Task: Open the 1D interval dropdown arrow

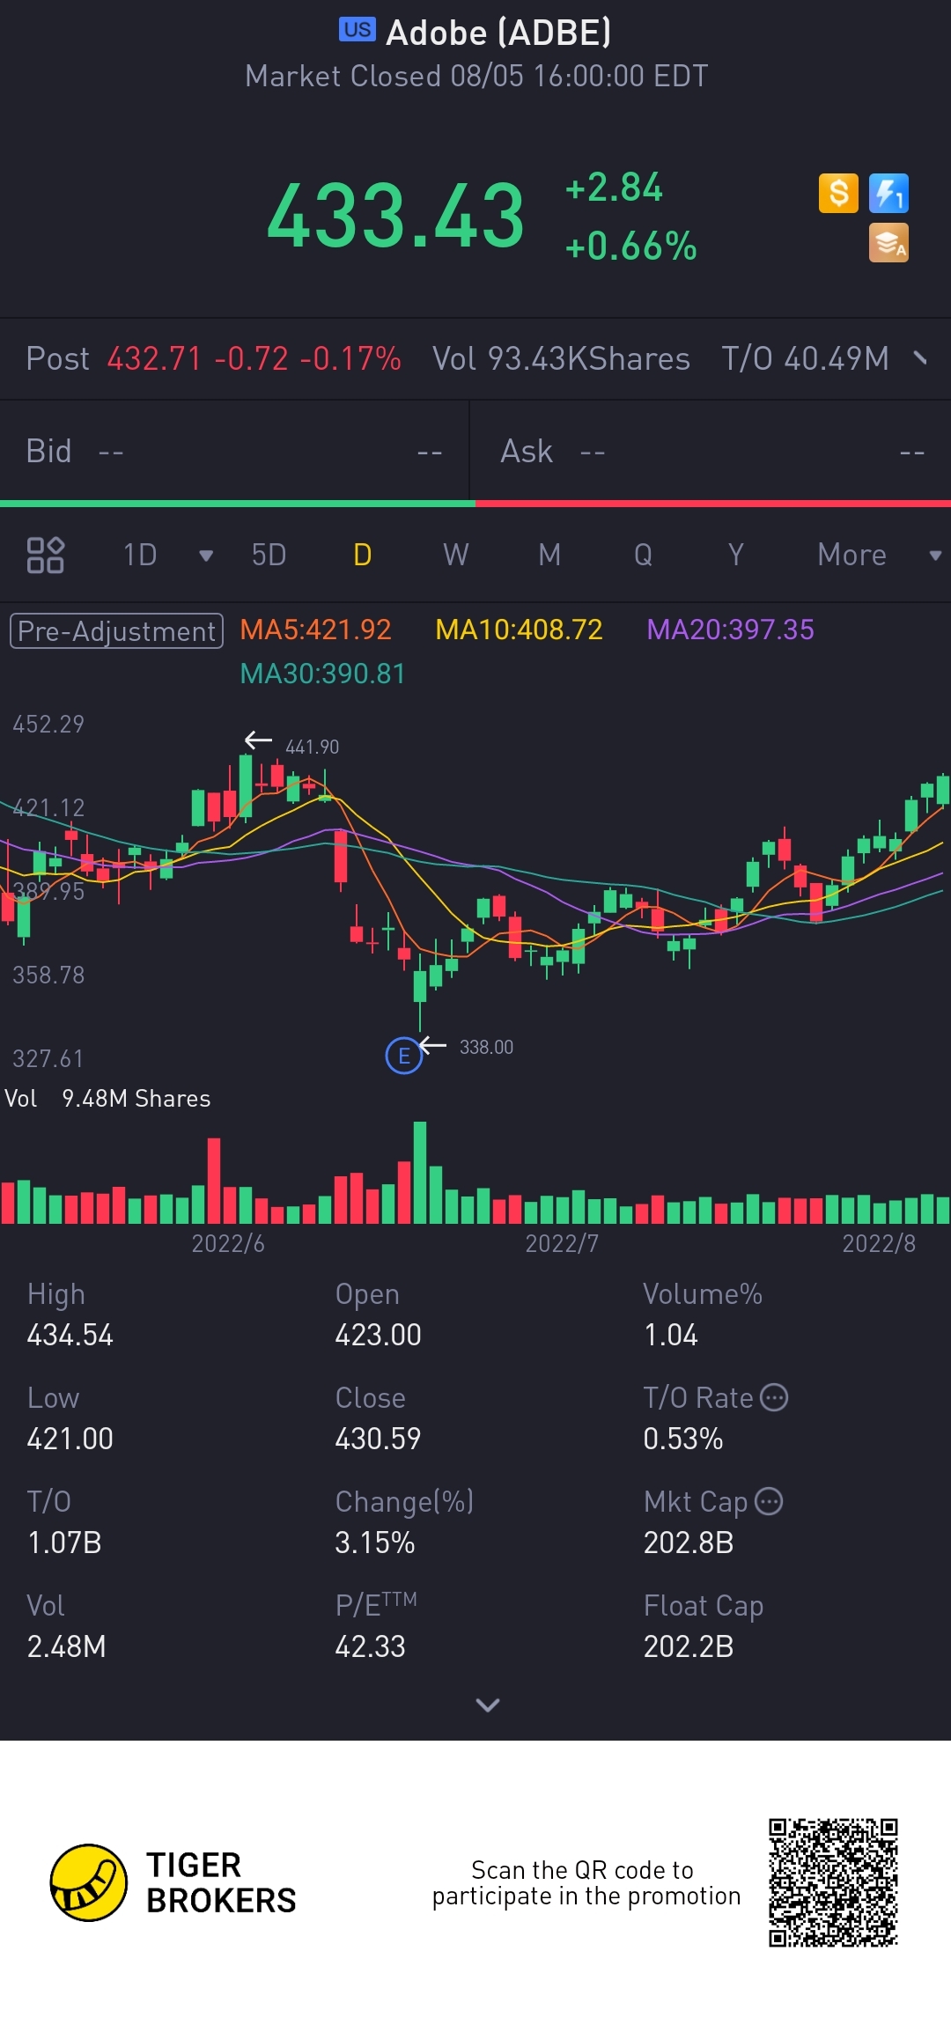Action: pyautogui.click(x=206, y=555)
